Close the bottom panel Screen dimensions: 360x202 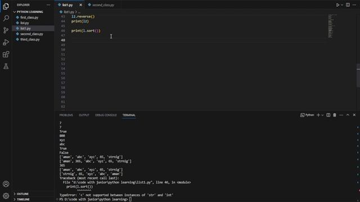point(354,115)
